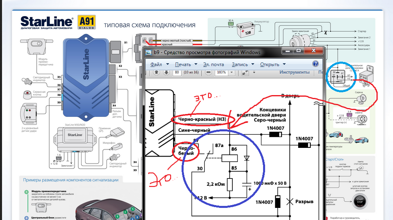Click the 12B battery icon in background
This screenshot has height=220, width=393.
coord(247,30)
